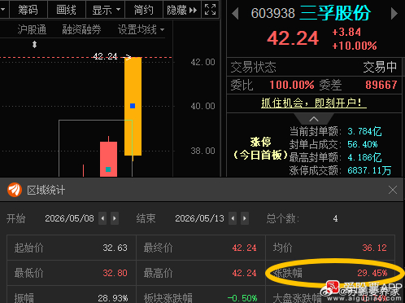The image size is (405, 303).
Task: Click the +10.00% change value
Action: [355, 46]
